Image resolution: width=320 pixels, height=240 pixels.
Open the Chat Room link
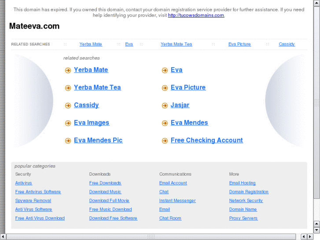(x=170, y=218)
